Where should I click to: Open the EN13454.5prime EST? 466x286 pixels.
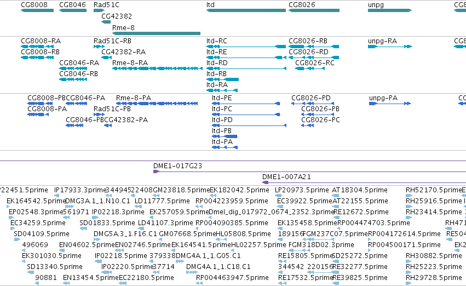pos(66,283)
